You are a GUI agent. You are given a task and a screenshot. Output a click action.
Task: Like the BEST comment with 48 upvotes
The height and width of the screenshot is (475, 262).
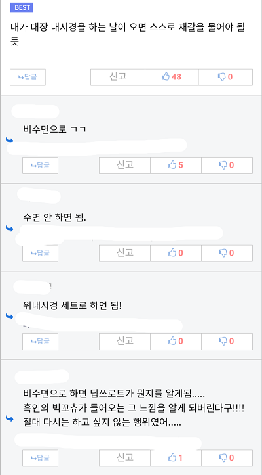[x=172, y=78]
